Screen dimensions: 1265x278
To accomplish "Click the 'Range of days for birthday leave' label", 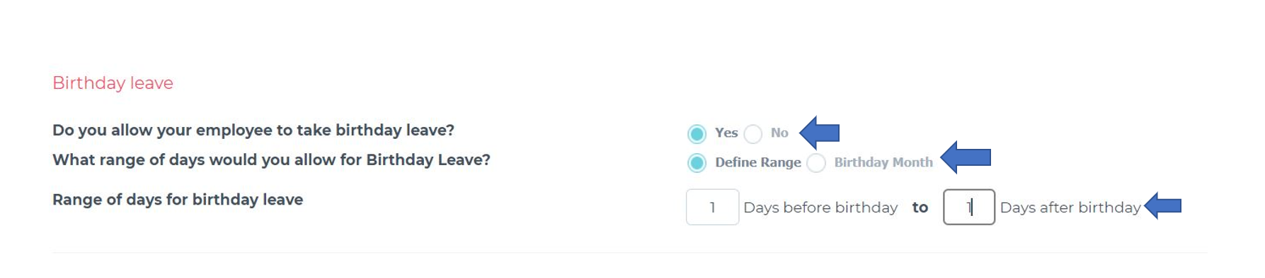I will pos(178,200).
